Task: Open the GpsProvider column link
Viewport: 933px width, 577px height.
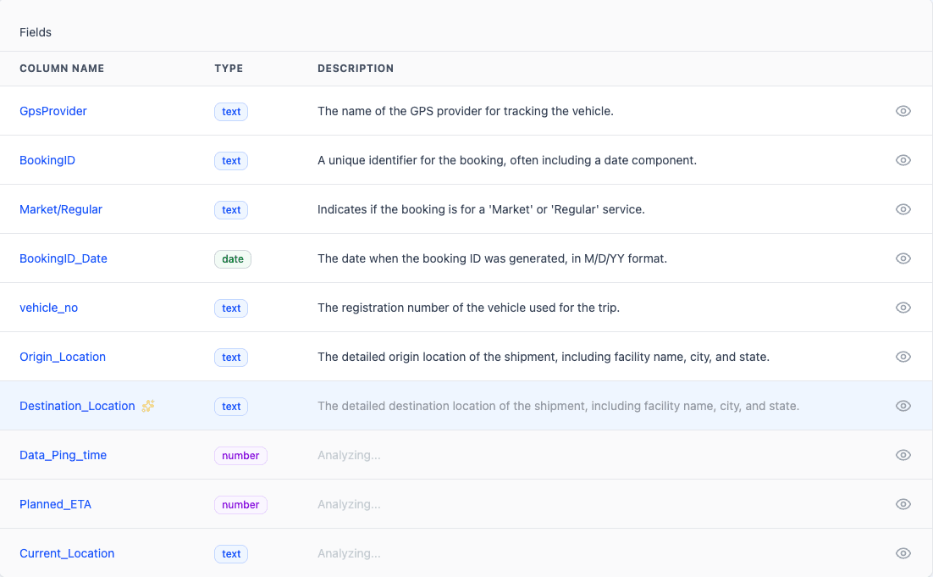Action: pos(53,111)
